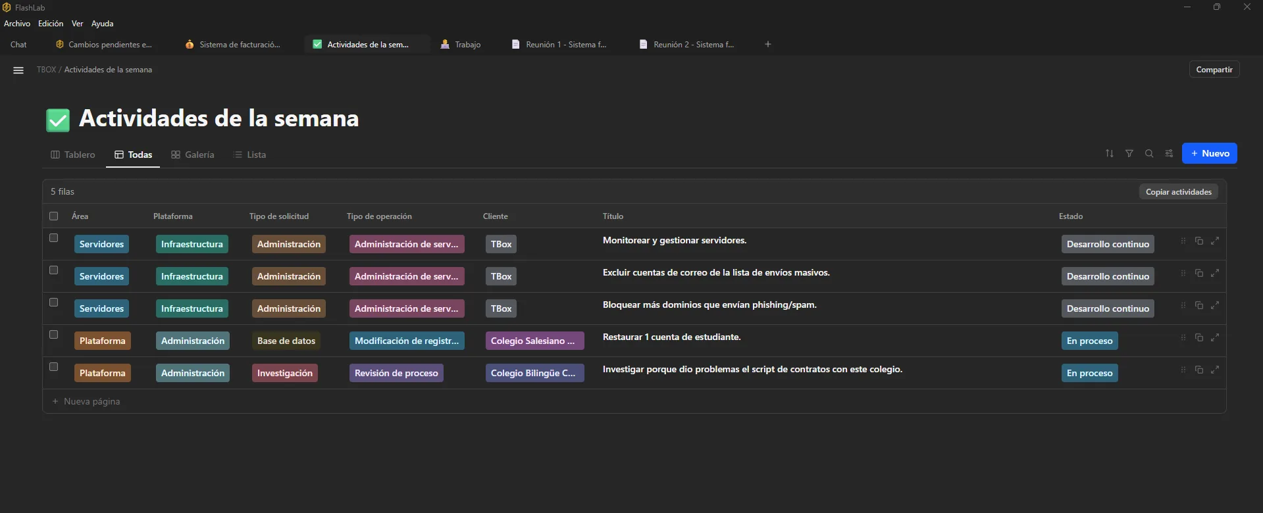Open the Edición menu
The width and height of the screenshot is (1263, 513).
51,24
